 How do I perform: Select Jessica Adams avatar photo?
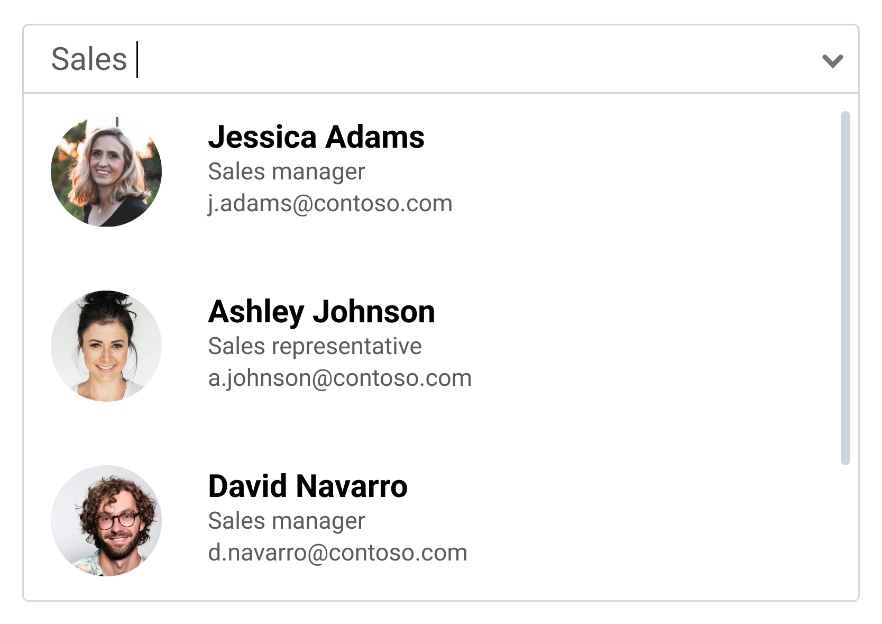(106, 171)
